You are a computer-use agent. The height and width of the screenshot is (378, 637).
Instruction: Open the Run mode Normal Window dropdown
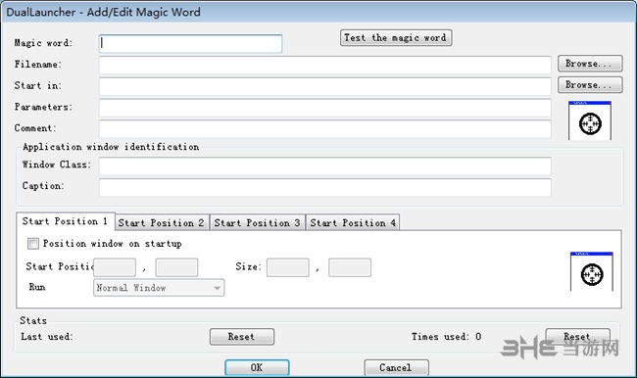tap(159, 288)
